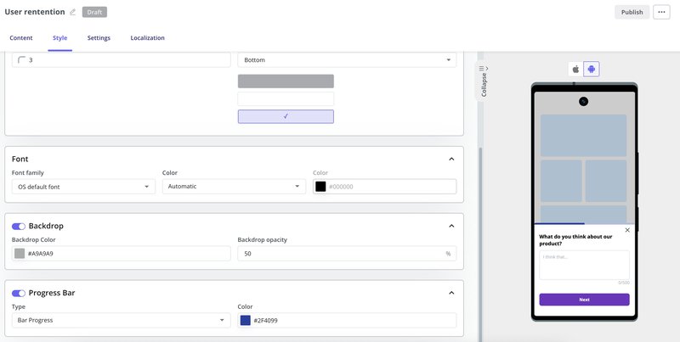This screenshot has height=342, width=680.
Task: Toggle the Backdrop switch off
Action: [x=19, y=226]
